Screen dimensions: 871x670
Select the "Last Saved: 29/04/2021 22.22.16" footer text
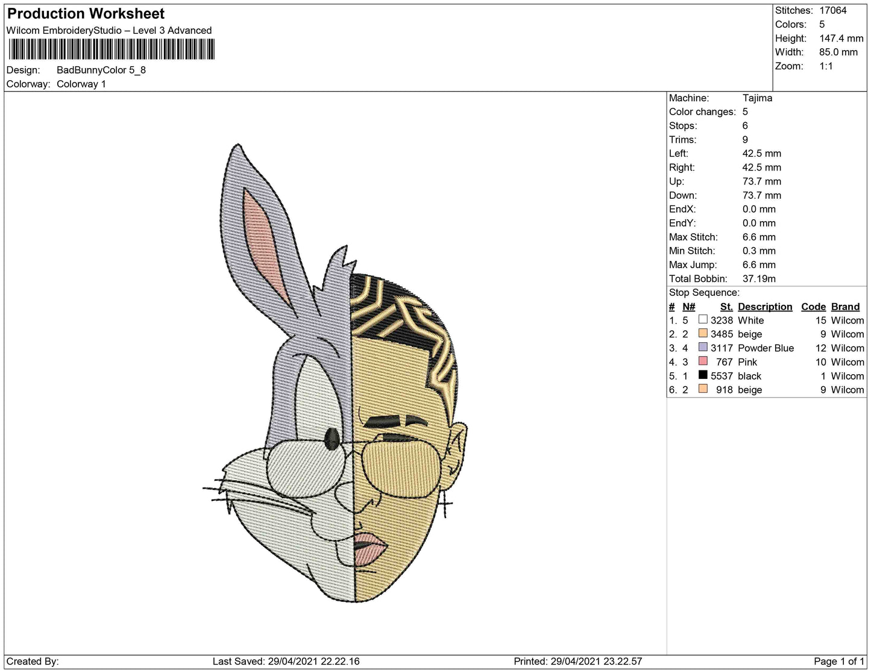coord(286,661)
